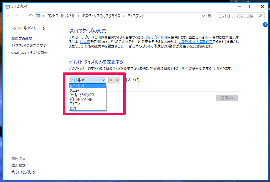Open the font size dropdown showing 10

tap(114, 80)
